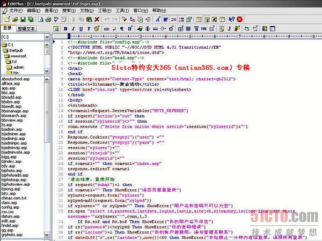Open the [C:] drive dropdown

[47, 37]
